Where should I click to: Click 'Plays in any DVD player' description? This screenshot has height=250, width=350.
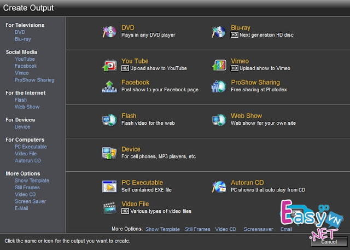coord(148,35)
